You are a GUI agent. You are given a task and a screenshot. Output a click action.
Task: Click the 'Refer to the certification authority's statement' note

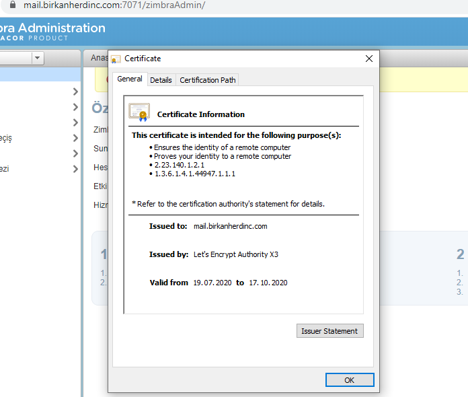[229, 204]
